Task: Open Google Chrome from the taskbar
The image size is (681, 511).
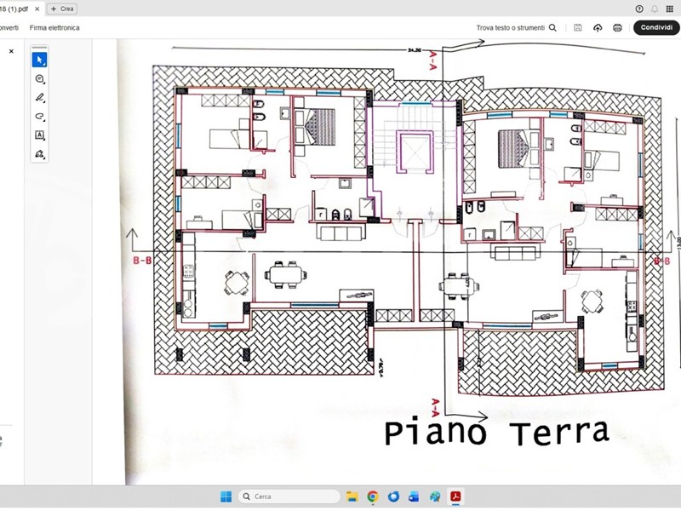Action: (372, 497)
